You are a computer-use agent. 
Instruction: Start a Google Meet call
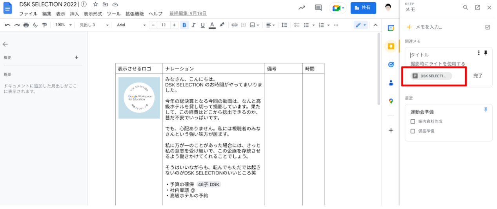[x=337, y=8]
